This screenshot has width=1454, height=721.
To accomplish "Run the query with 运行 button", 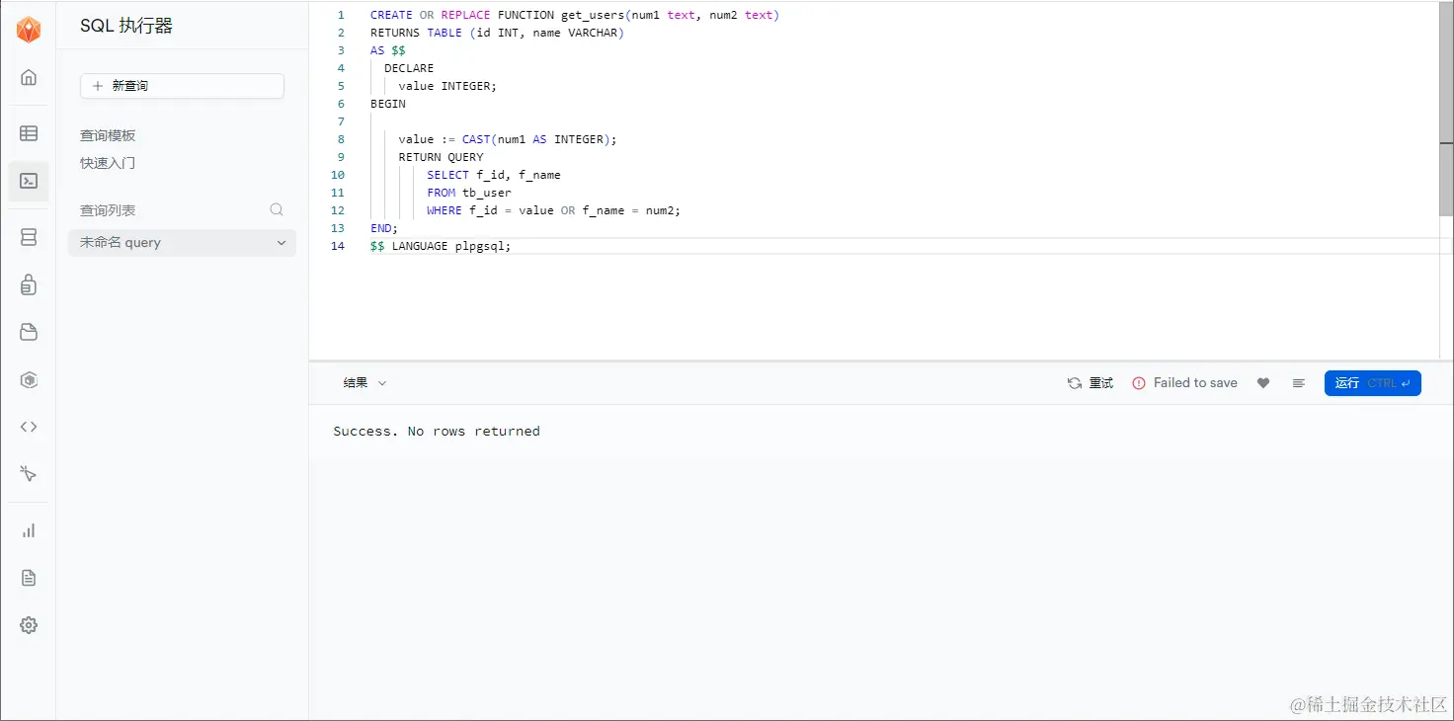I will pyautogui.click(x=1372, y=383).
